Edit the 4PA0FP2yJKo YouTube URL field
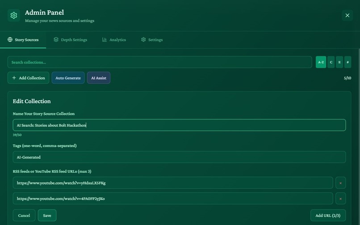360x225 pixels. [173, 198]
